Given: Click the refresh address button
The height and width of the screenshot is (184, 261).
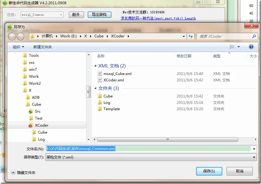Looking at the screenshot, I should pos(191,36).
